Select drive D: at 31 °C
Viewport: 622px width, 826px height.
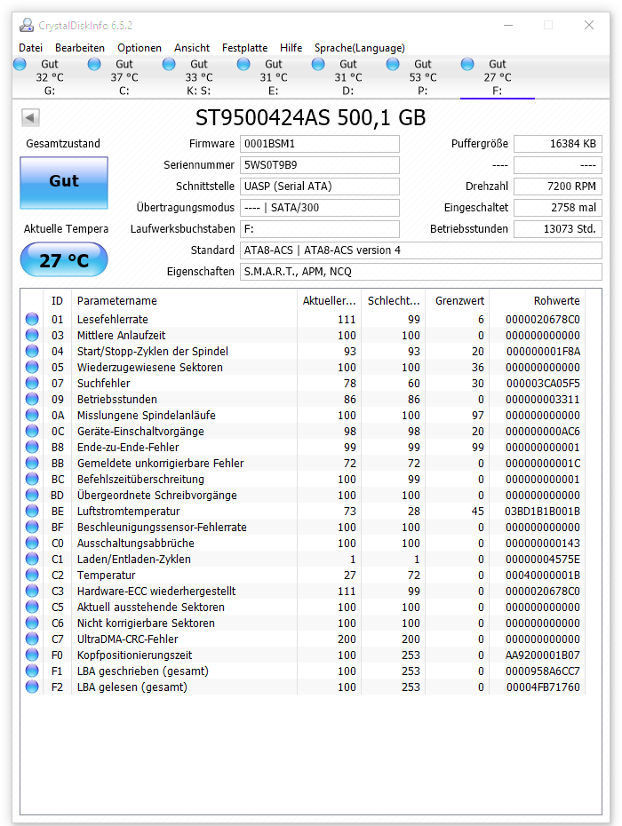[348, 77]
